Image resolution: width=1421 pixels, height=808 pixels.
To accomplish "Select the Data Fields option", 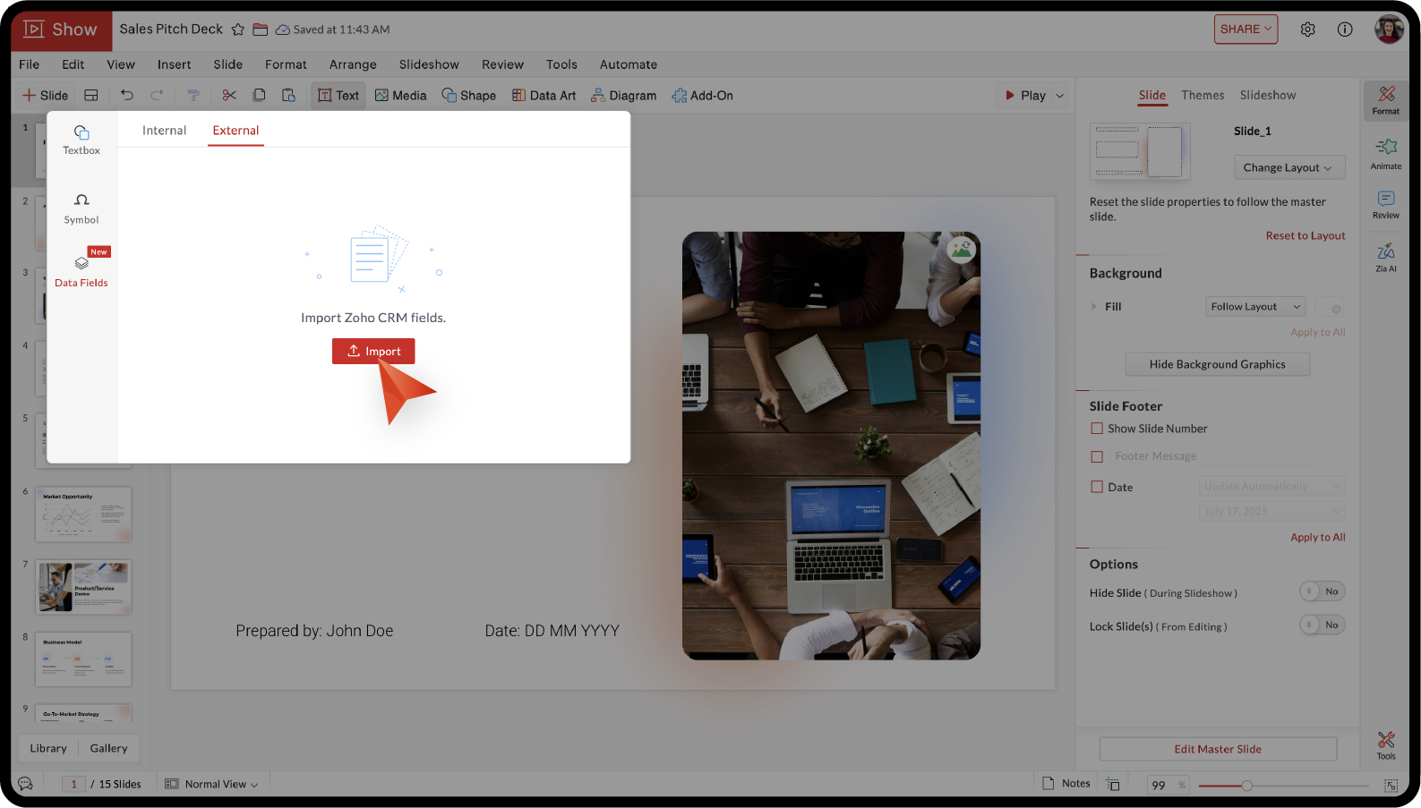I will 81,271.
